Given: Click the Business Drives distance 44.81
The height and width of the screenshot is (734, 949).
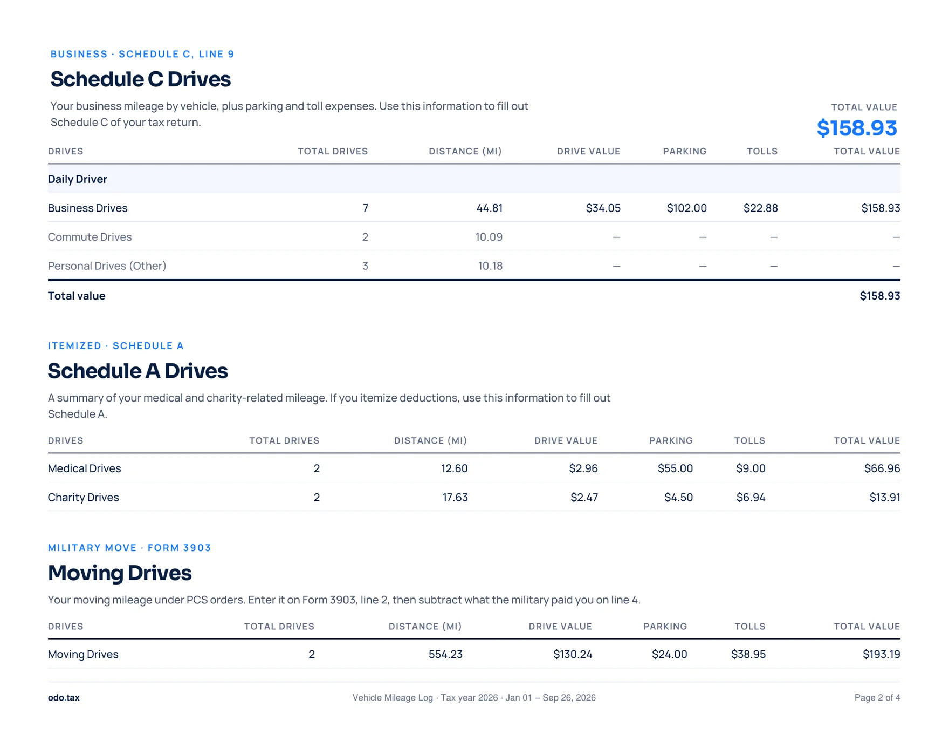Looking at the screenshot, I should [x=489, y=208].
